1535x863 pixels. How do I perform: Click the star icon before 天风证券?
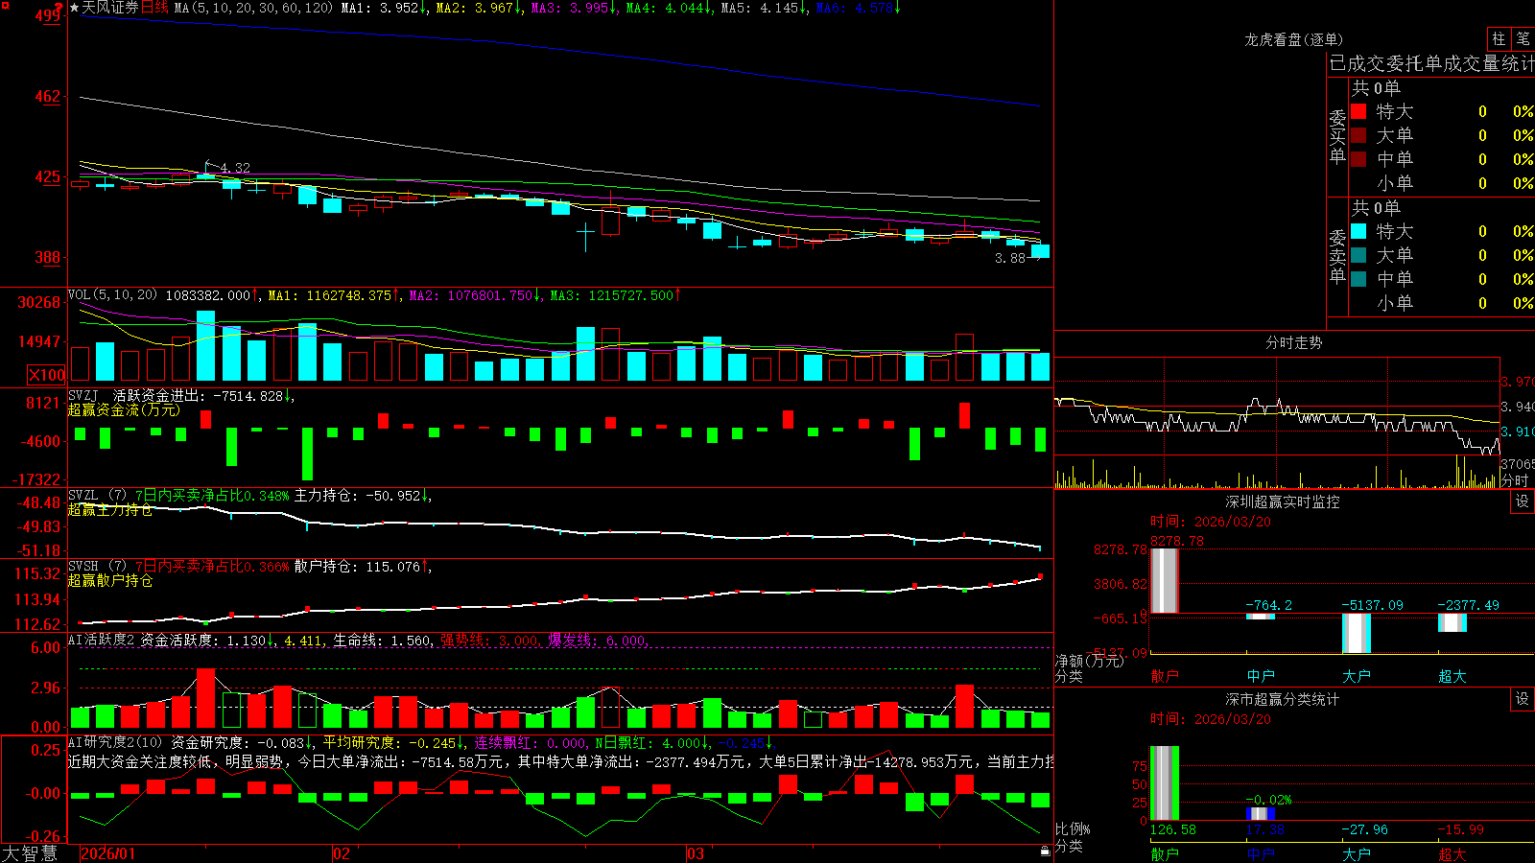click(75, 8)
